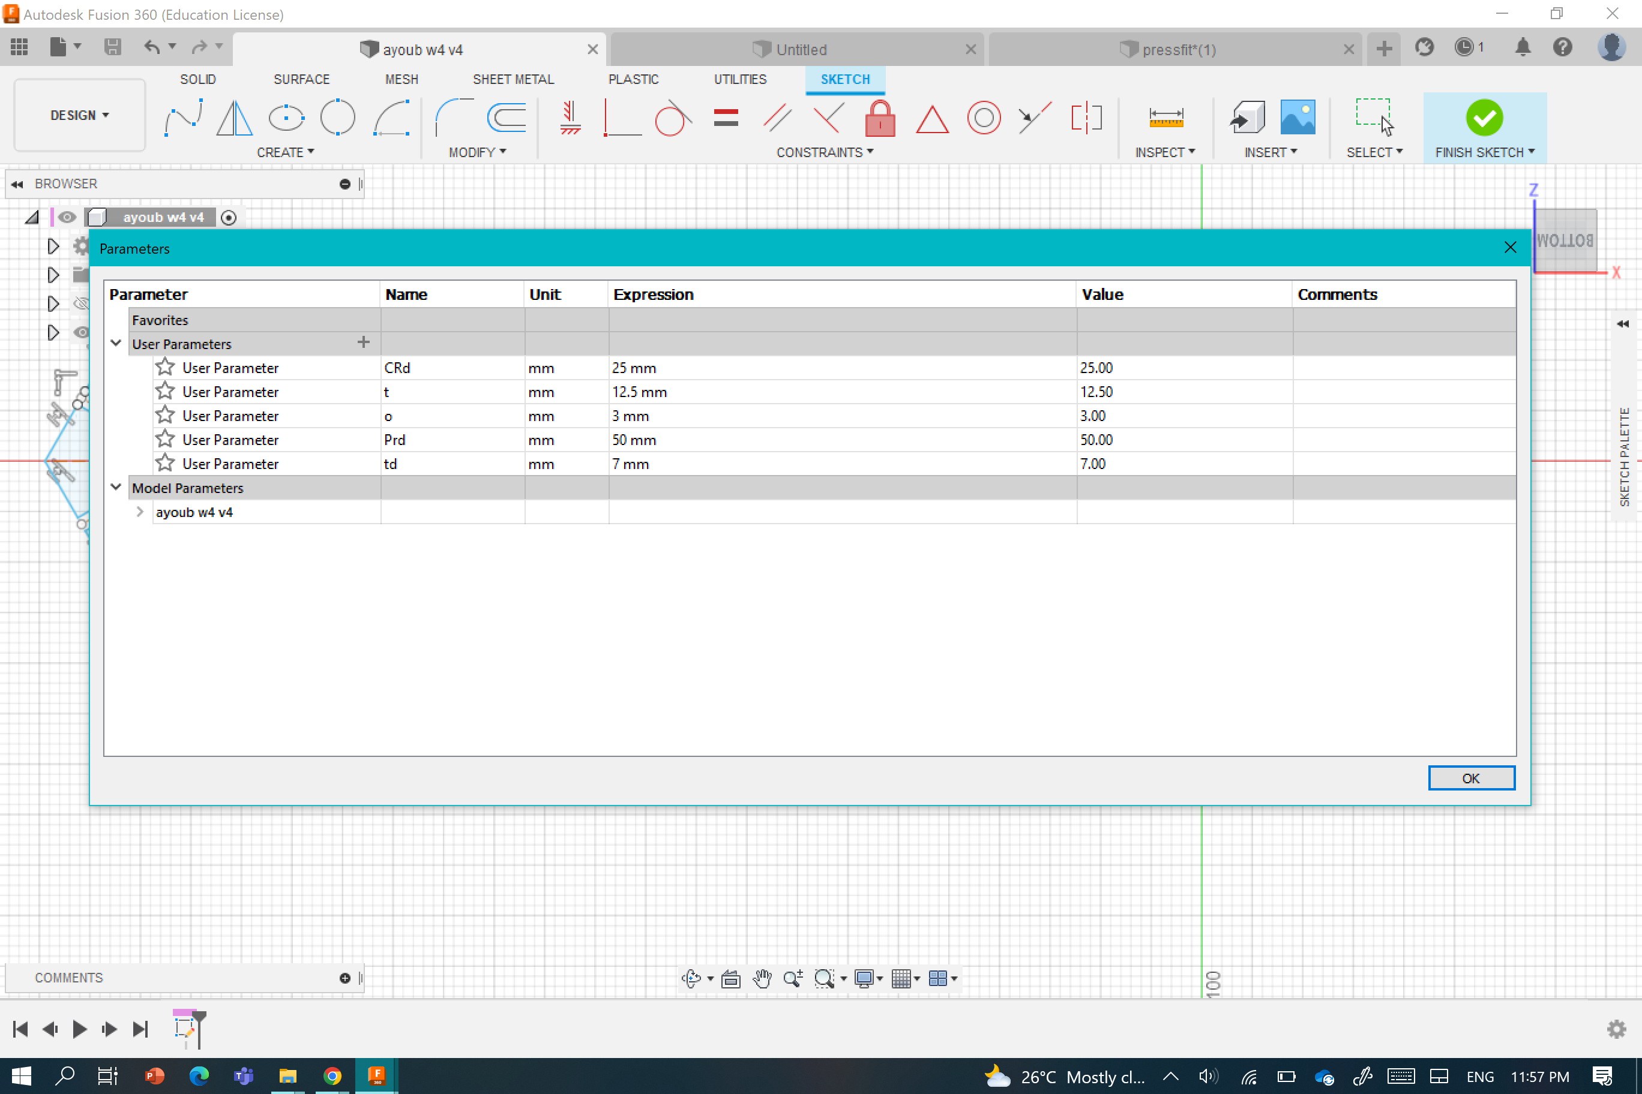Switch to the SOLID tab
Screen dimensions: 1642x1094
point(197,79)
